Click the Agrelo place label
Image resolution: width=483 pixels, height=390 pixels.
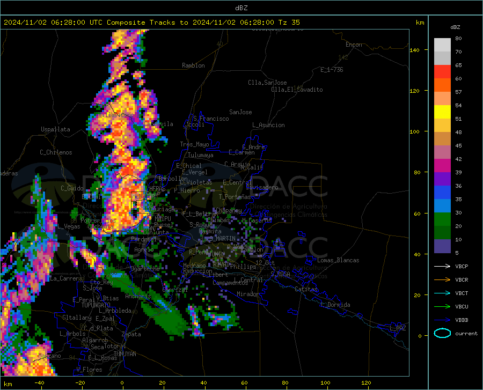click(x=144, y=249)
